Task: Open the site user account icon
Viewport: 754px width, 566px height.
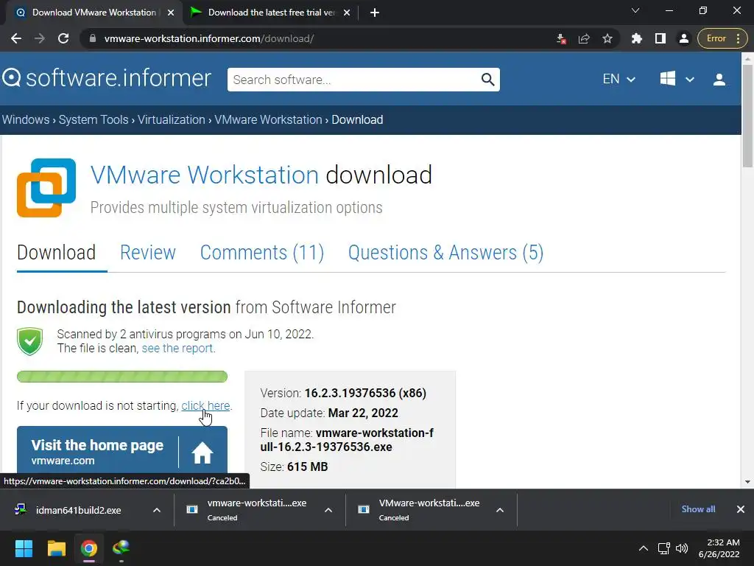Action: (x=719, y=80)
